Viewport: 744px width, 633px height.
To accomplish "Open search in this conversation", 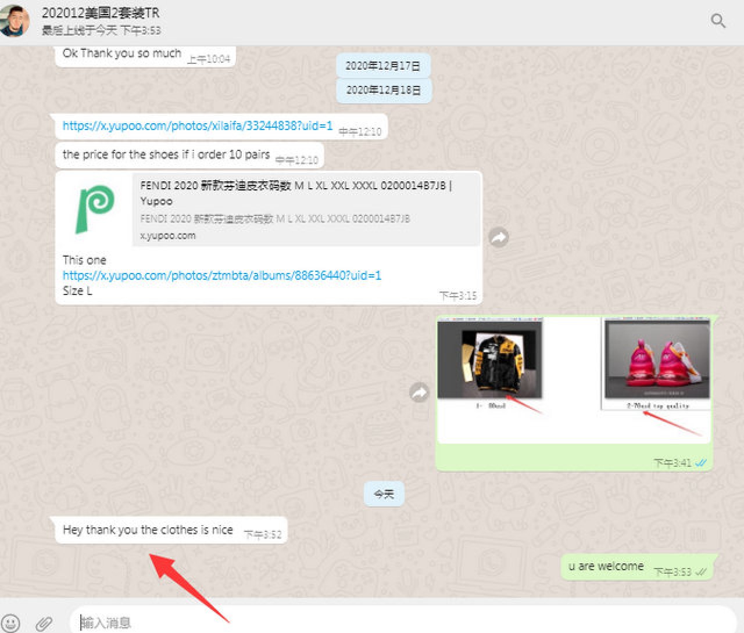I will (x=718, y=21).
